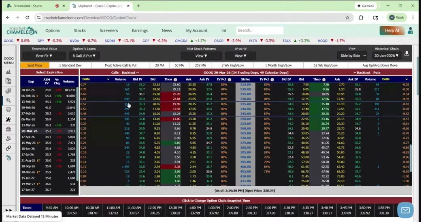
Task: Show info for calls IV Pct column
Action: (x=230, y=79)
